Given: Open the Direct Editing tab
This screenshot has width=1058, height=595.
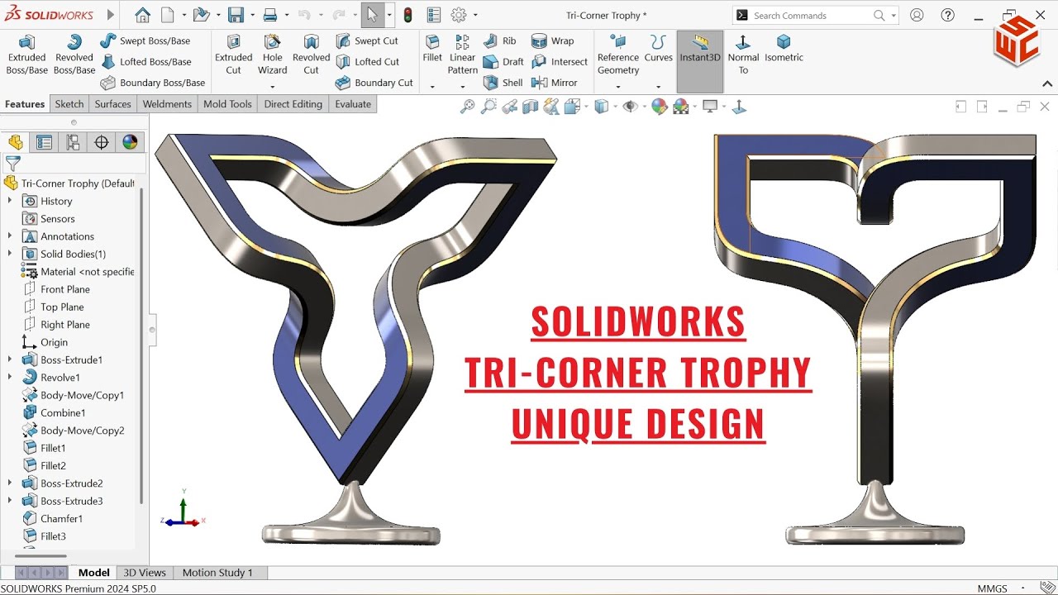Looking at the screenshot, I should coord(293,104).
